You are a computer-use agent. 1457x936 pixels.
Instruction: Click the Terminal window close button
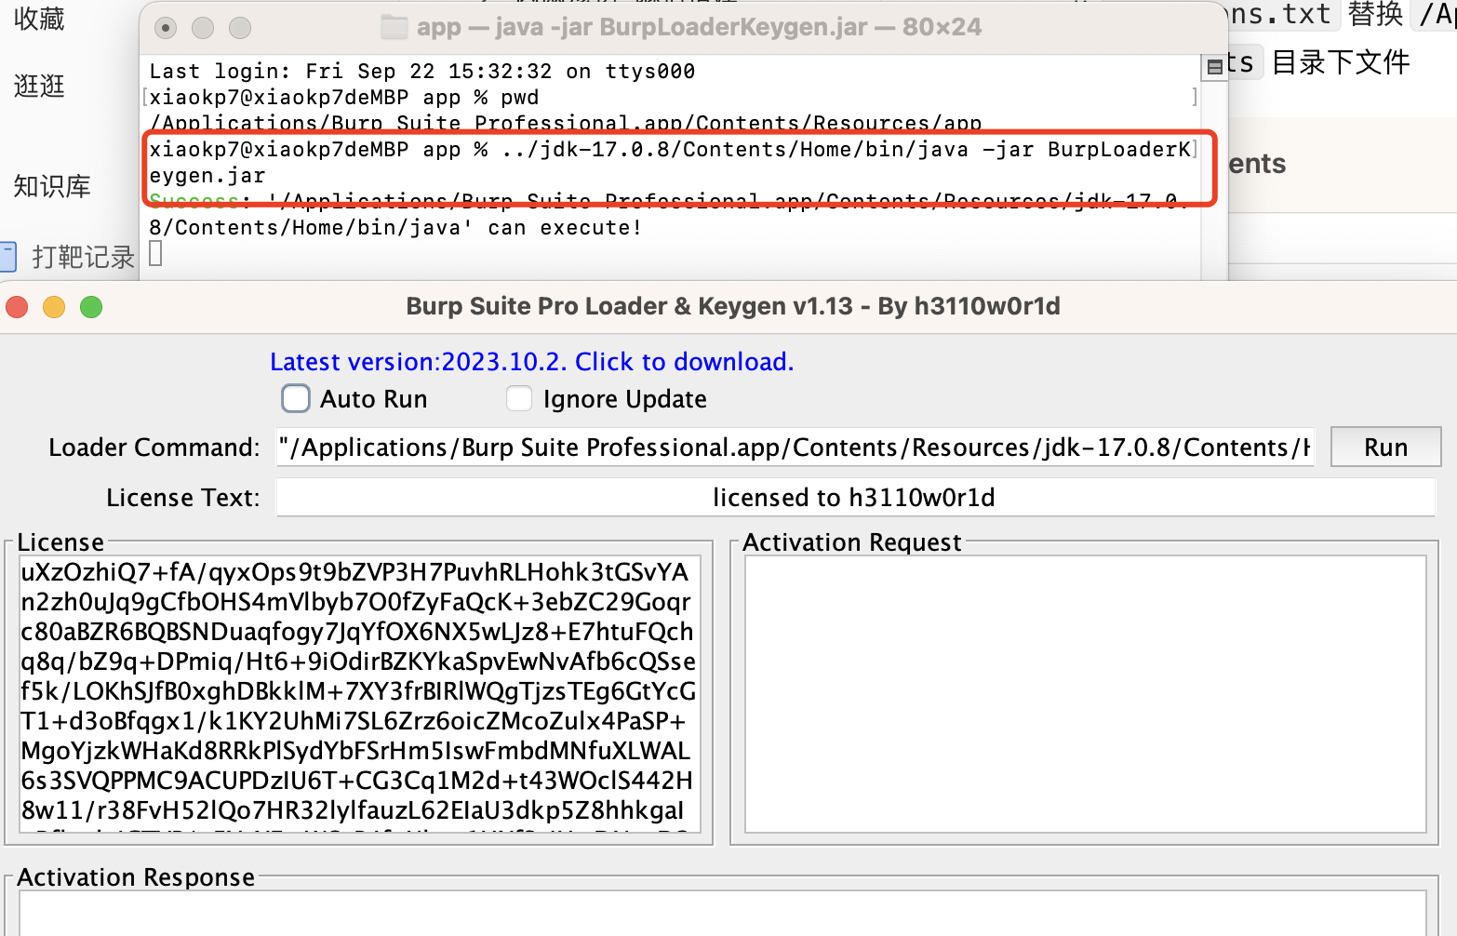click(166, 28)
